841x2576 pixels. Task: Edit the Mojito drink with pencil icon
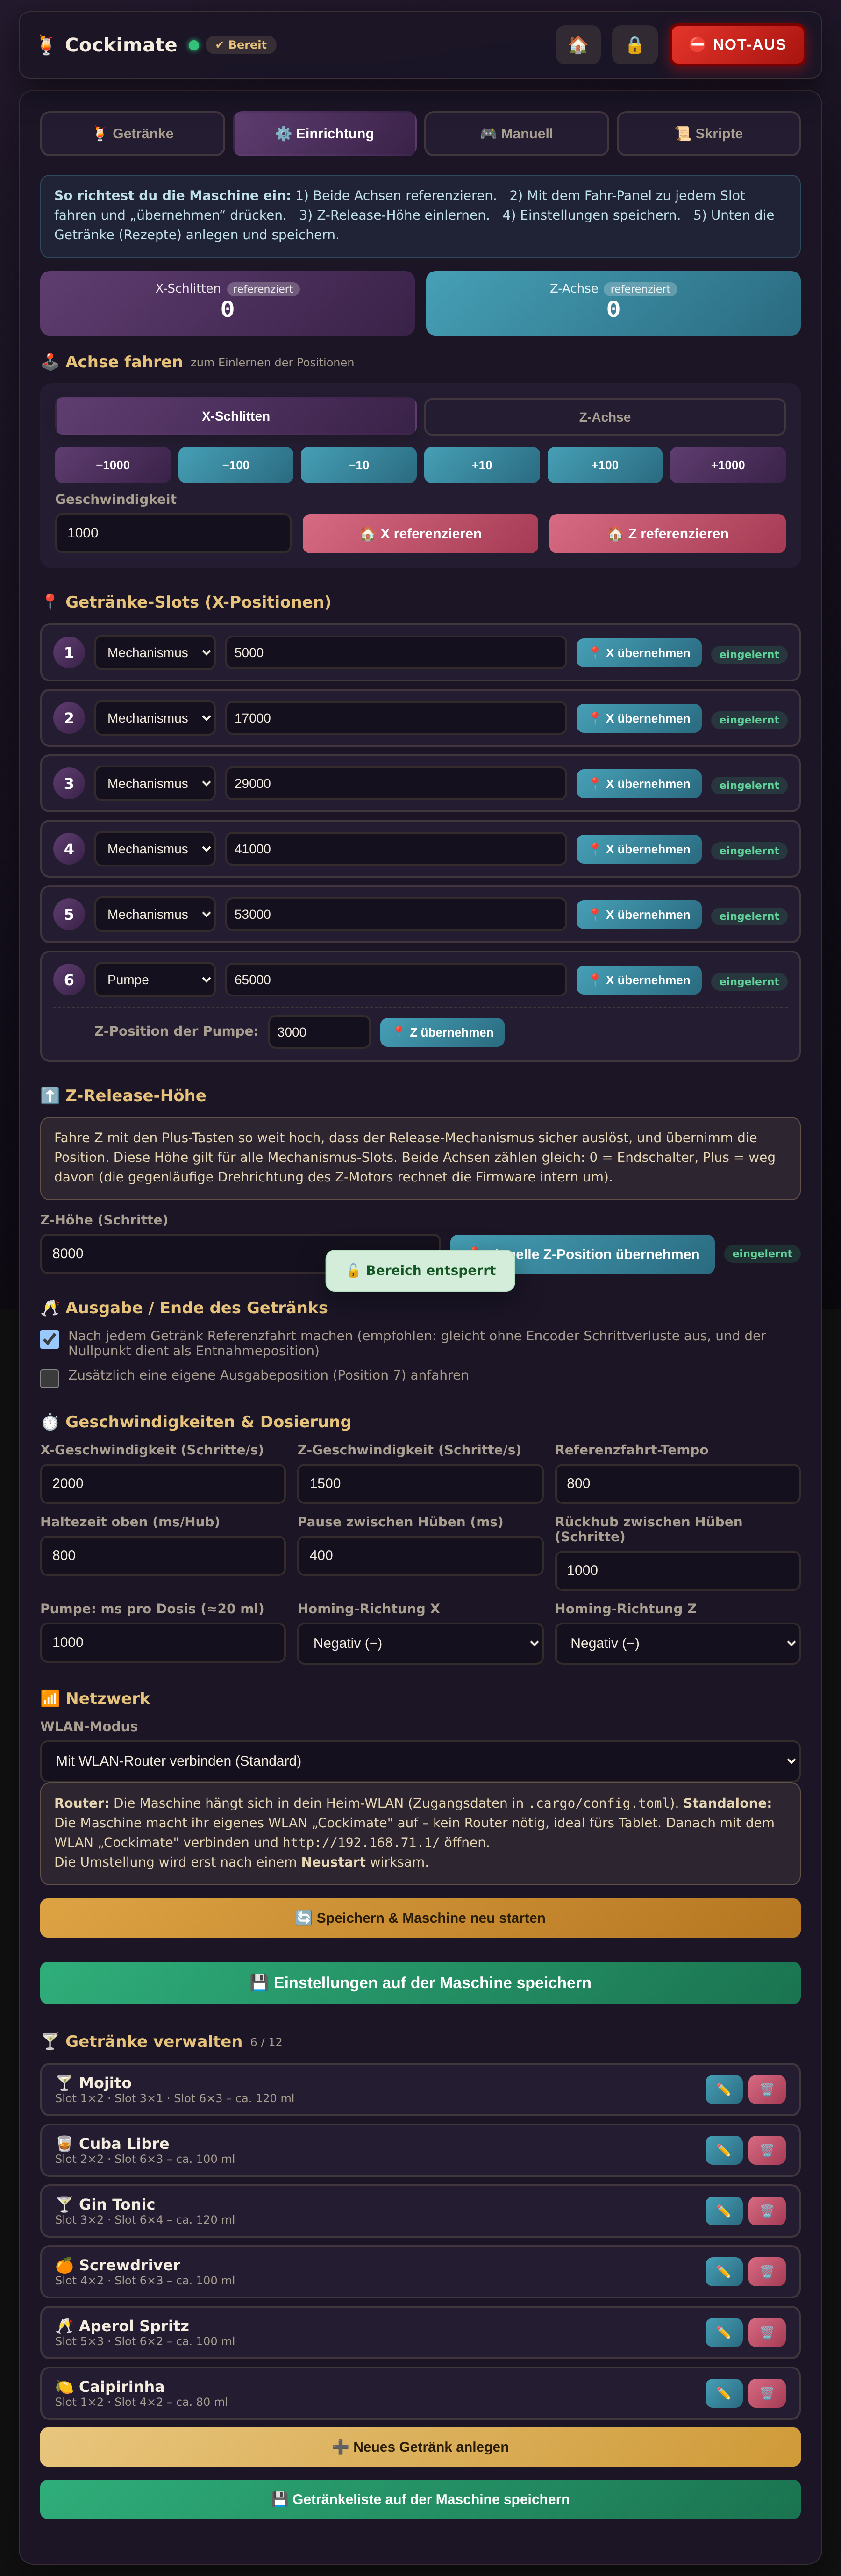tap(723, 2089)
